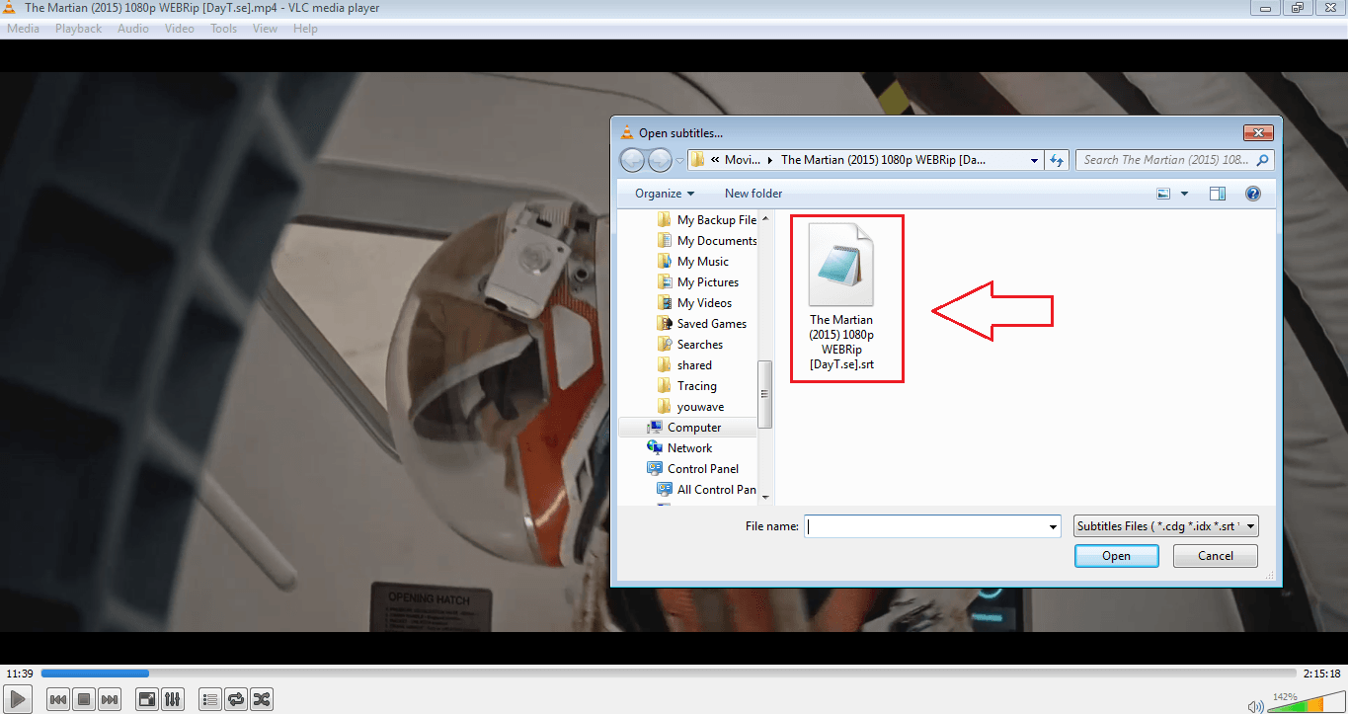1348x714 pixels.
Task: Click the Movi... breadcrumb in address bar
Action: [742, 160]
